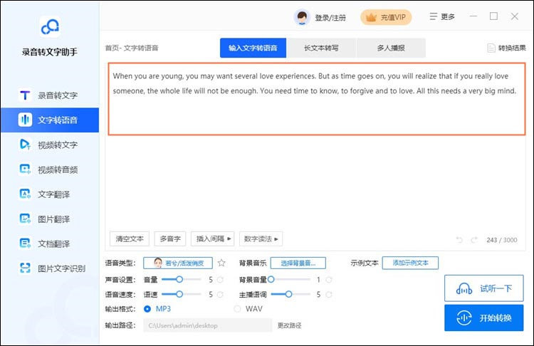This screenshot has width=534, height=346.
Task: Open 文档翻译 sidebar icon
Action: (25, 243)
